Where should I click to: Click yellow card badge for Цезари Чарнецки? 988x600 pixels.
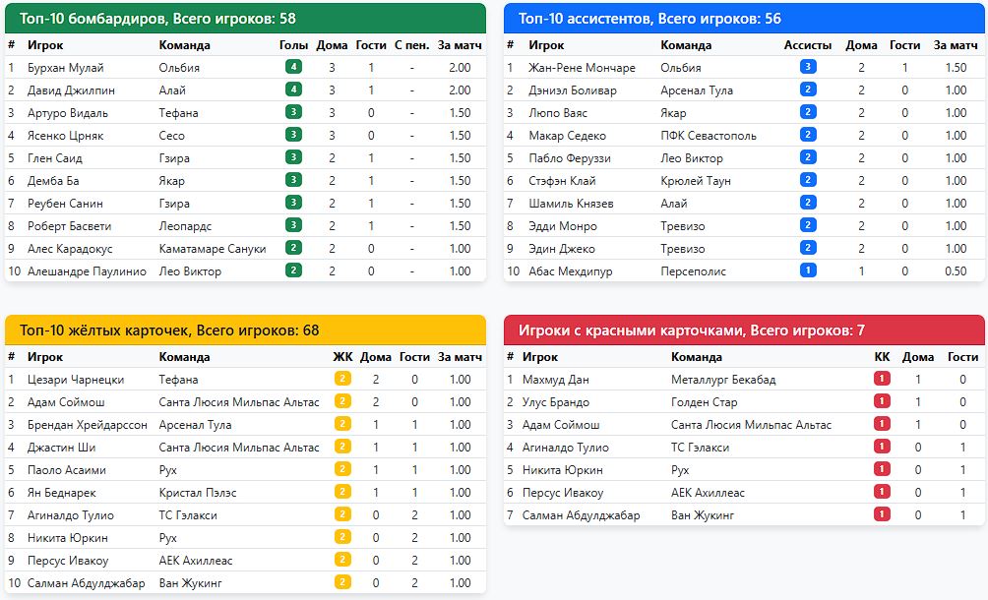[342, 379]
